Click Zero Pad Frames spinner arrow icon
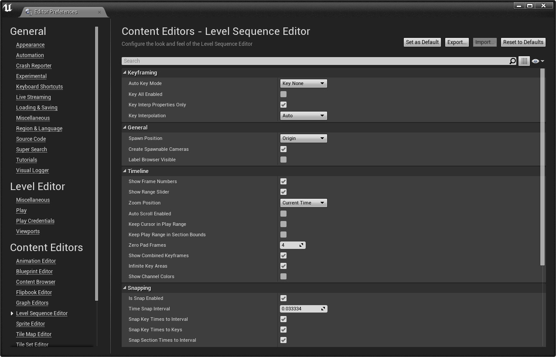The height and width of the screenshot is (357, 556). tap(301, 245)
